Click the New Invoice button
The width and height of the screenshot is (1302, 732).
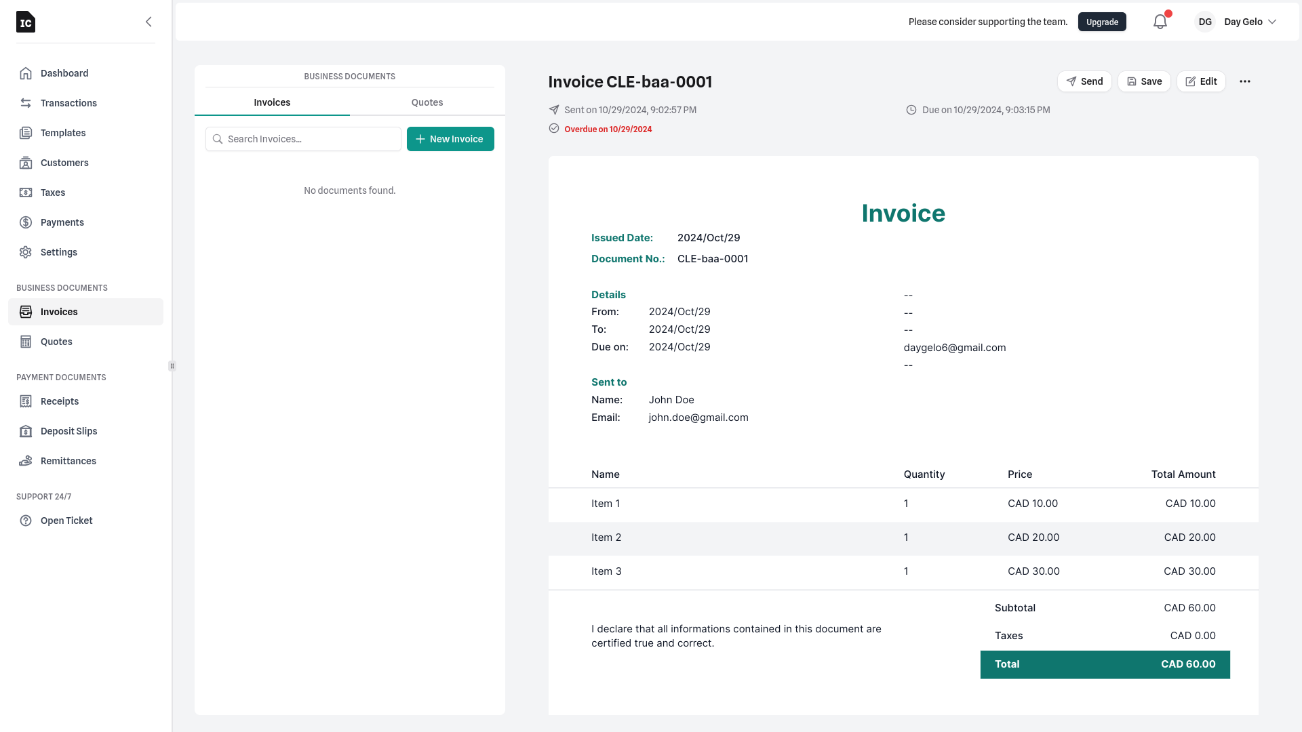pyautogui.click(x=451, y=138)
